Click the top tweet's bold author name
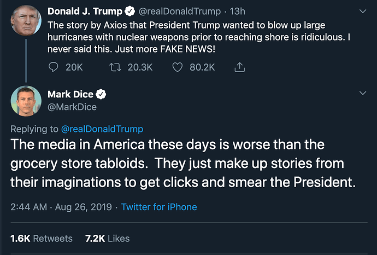377x255 pixels. [84, 11]
